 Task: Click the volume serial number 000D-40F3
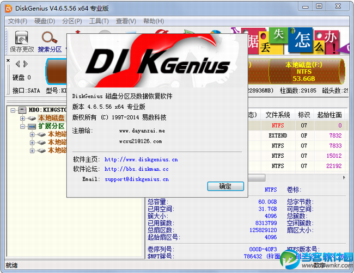(263, 249)
